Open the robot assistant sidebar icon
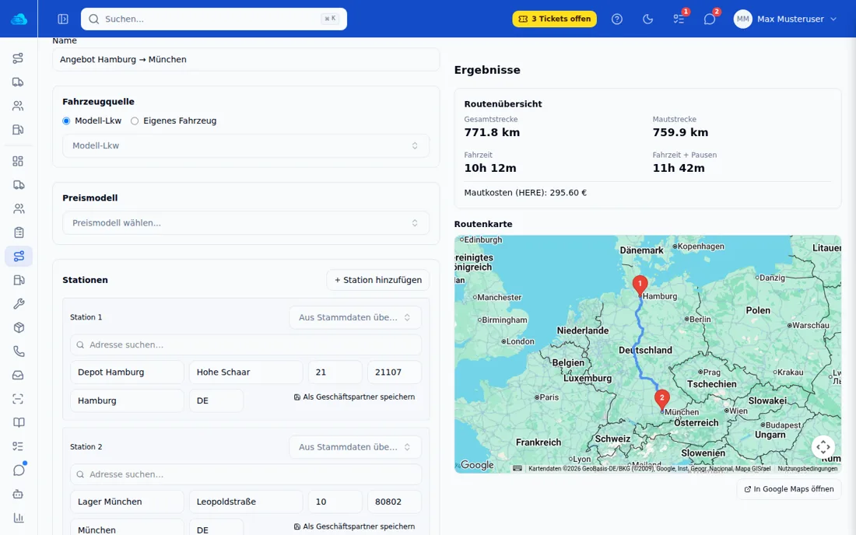Screen dimensions: 856x535 19,494
